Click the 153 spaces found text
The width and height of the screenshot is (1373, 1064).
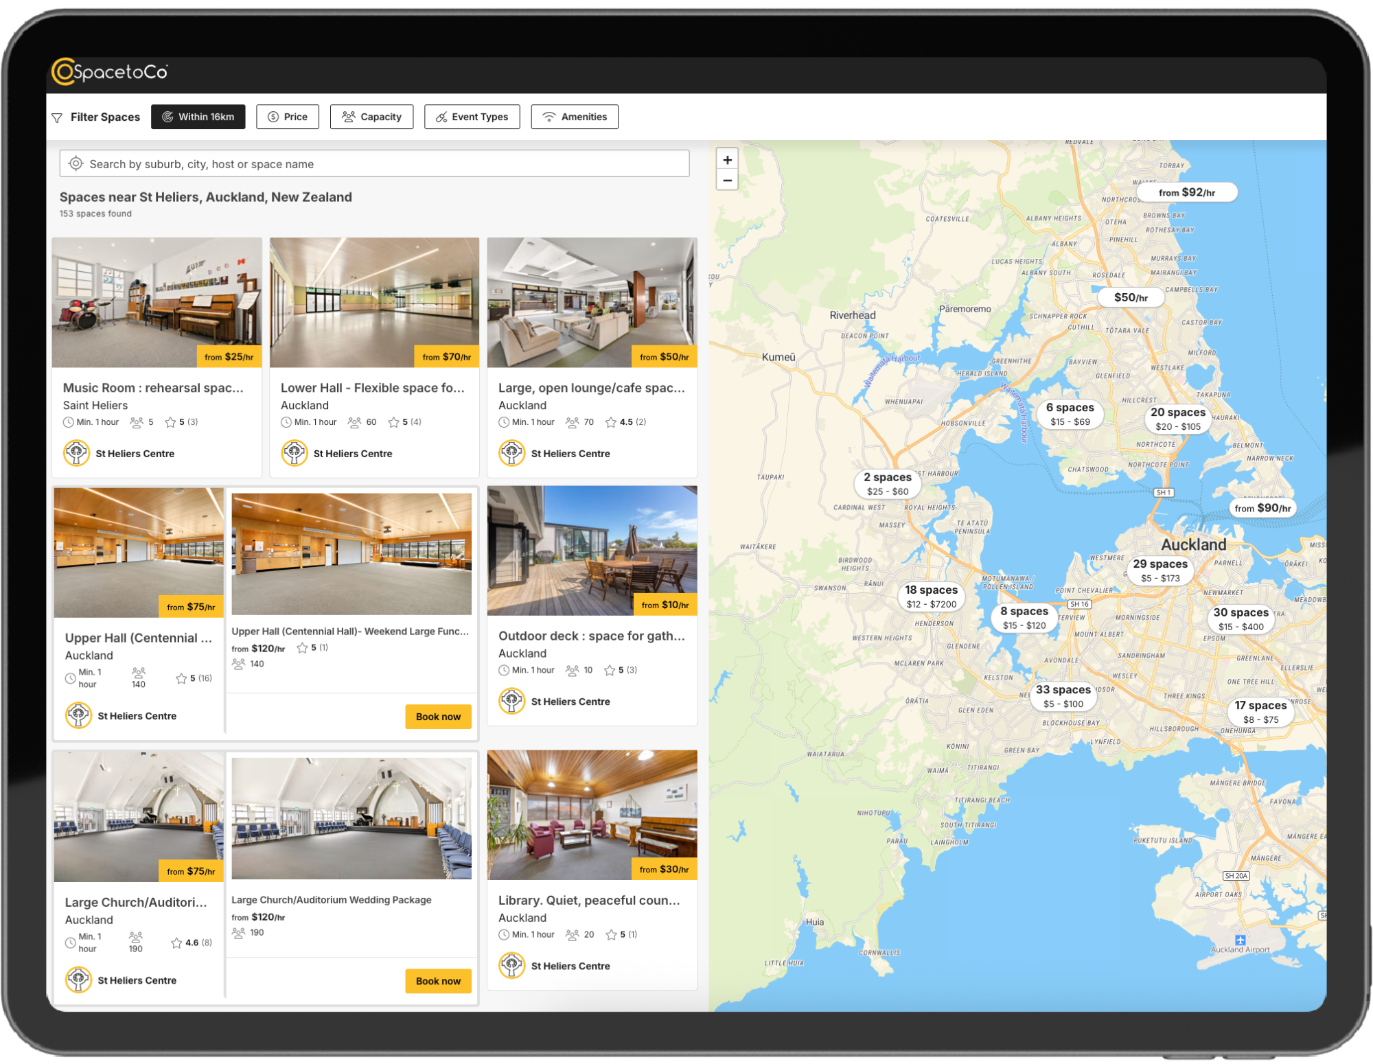click(95, 213)
